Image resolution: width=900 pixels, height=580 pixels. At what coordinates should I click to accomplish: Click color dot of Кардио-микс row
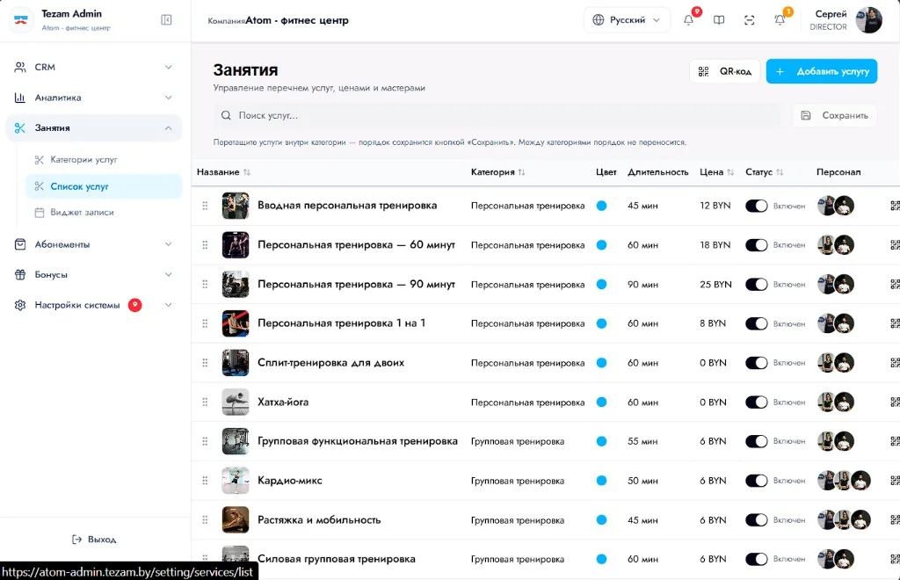tap(601, 481)
